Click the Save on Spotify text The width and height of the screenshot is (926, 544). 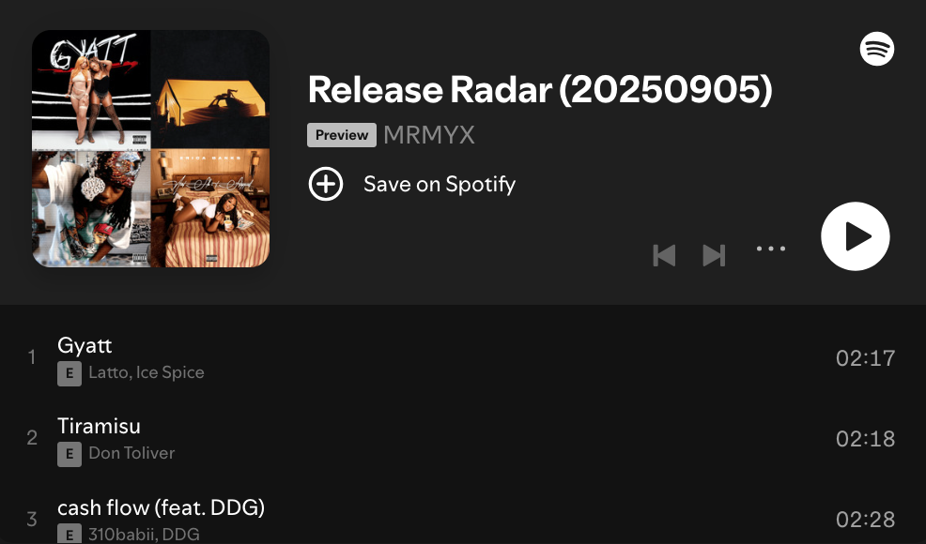point(440,184)
